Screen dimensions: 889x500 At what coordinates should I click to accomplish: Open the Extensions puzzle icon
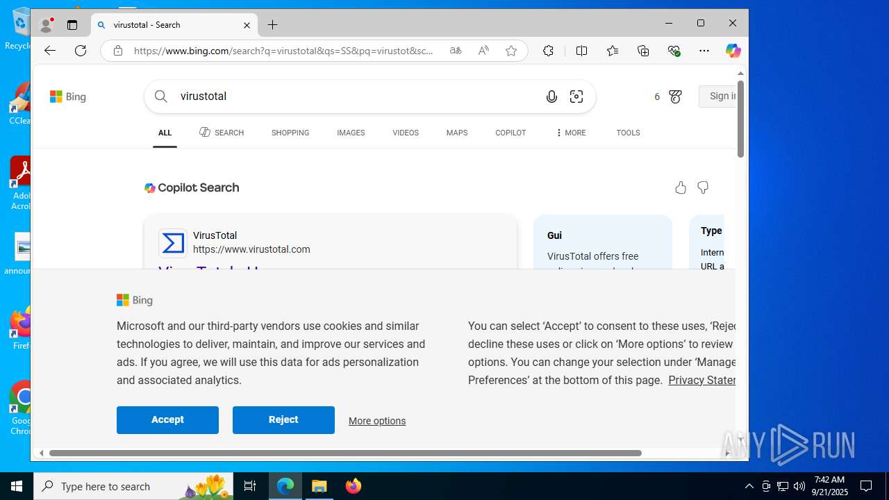pos(548,51)
